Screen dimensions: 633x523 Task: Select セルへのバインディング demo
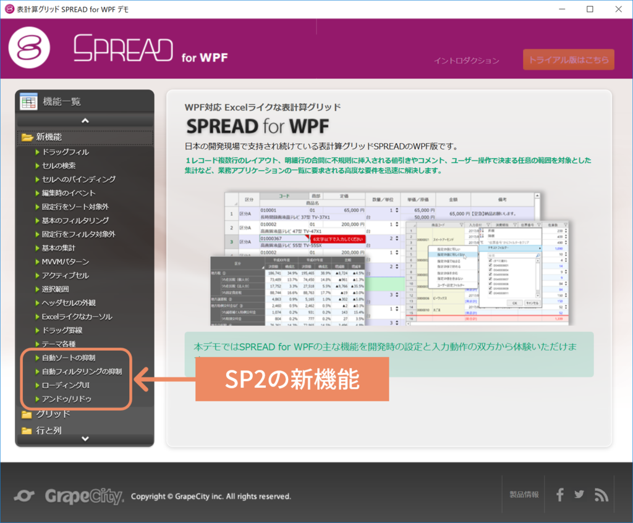79,180
